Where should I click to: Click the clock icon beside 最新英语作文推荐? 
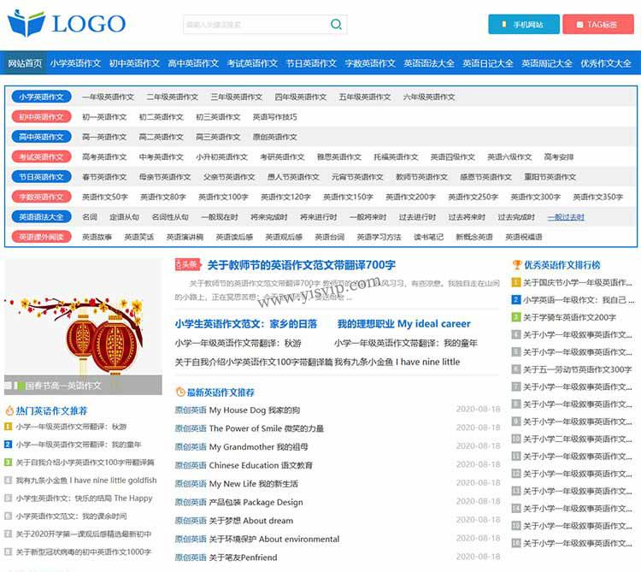[x=179, y=392]
